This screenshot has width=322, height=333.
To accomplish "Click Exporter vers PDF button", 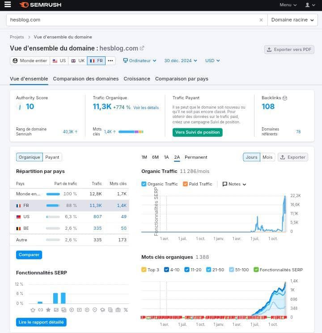I will click(x=289, y=50).
